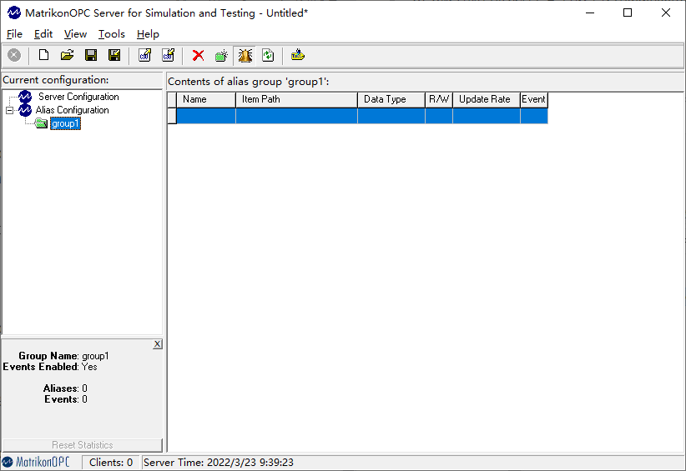Open the View menu
The height and width of the screenshot is (471, 686).
pos(75,34)
